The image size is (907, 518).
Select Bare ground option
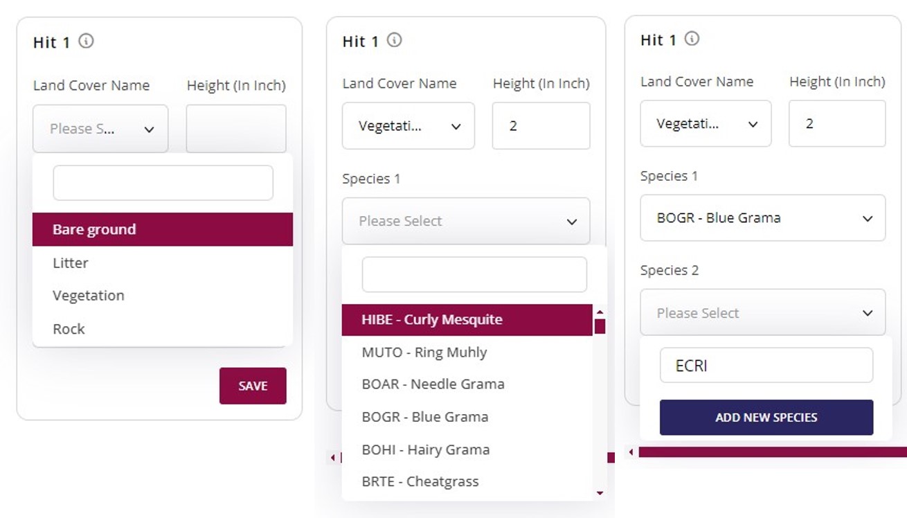pyautogui.click(x=163, y=229)
